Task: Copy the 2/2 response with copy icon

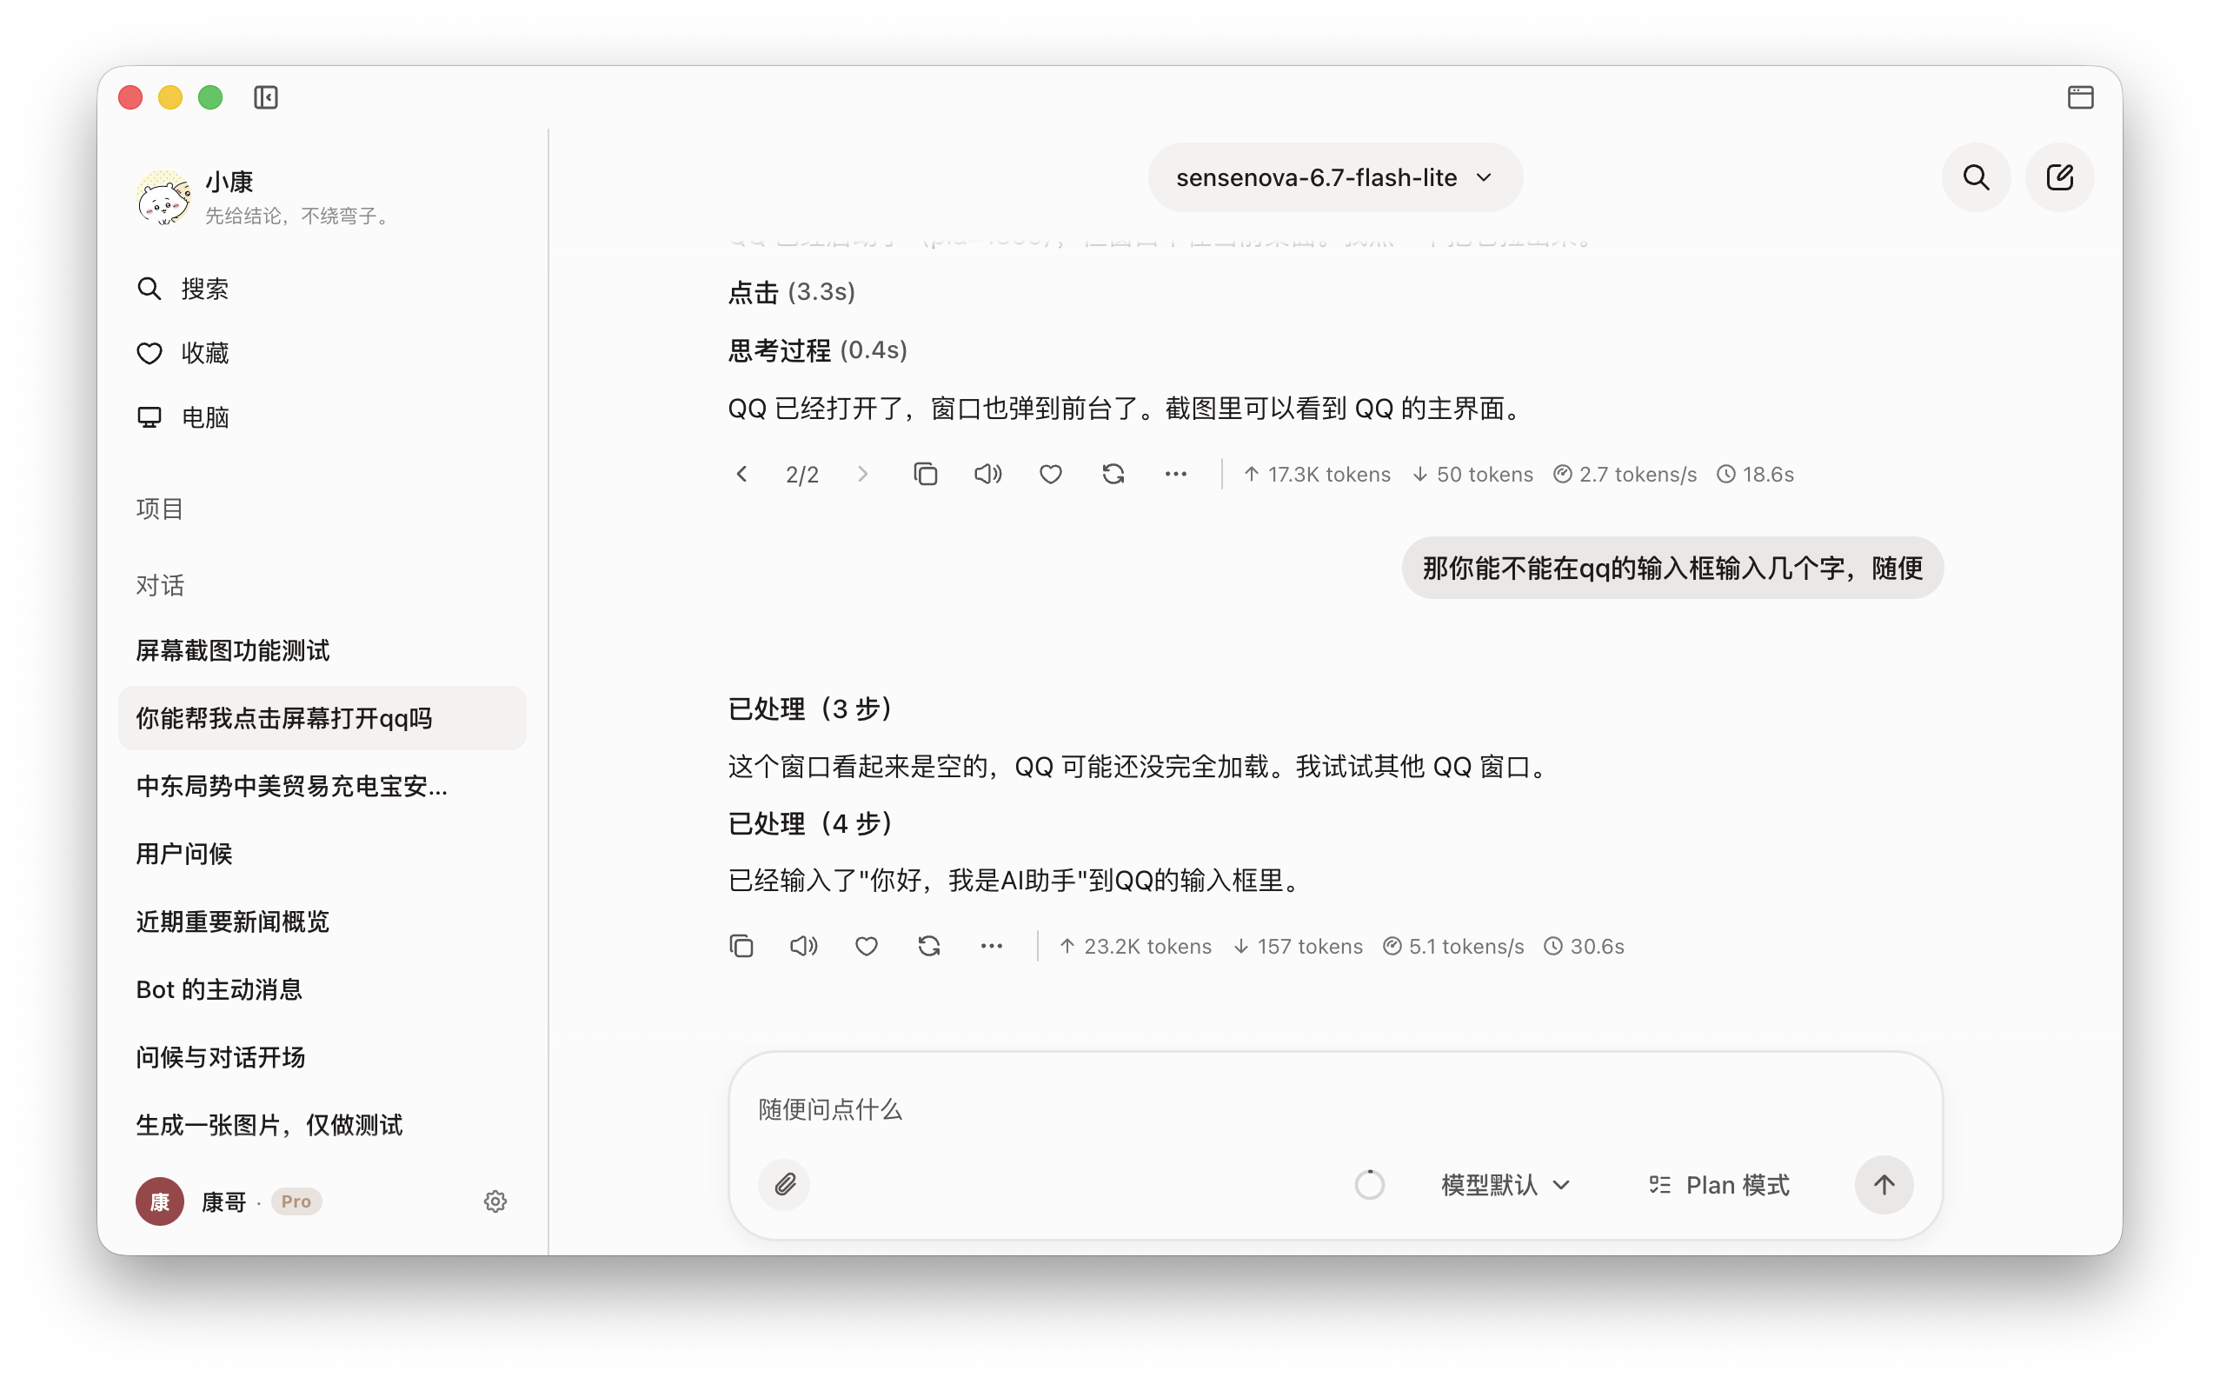Action: click(925, 474)
